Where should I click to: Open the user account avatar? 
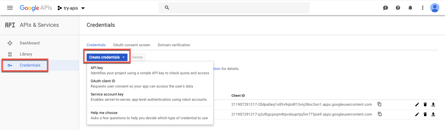point(435,8)
